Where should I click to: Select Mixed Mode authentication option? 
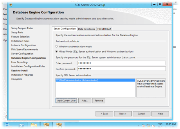tap(56, 51)
